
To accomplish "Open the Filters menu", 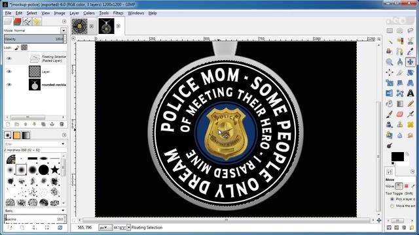I will (118, 13).
